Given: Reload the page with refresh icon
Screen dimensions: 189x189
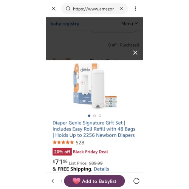Looking at the screenshot, I should [x=136, y=181].
